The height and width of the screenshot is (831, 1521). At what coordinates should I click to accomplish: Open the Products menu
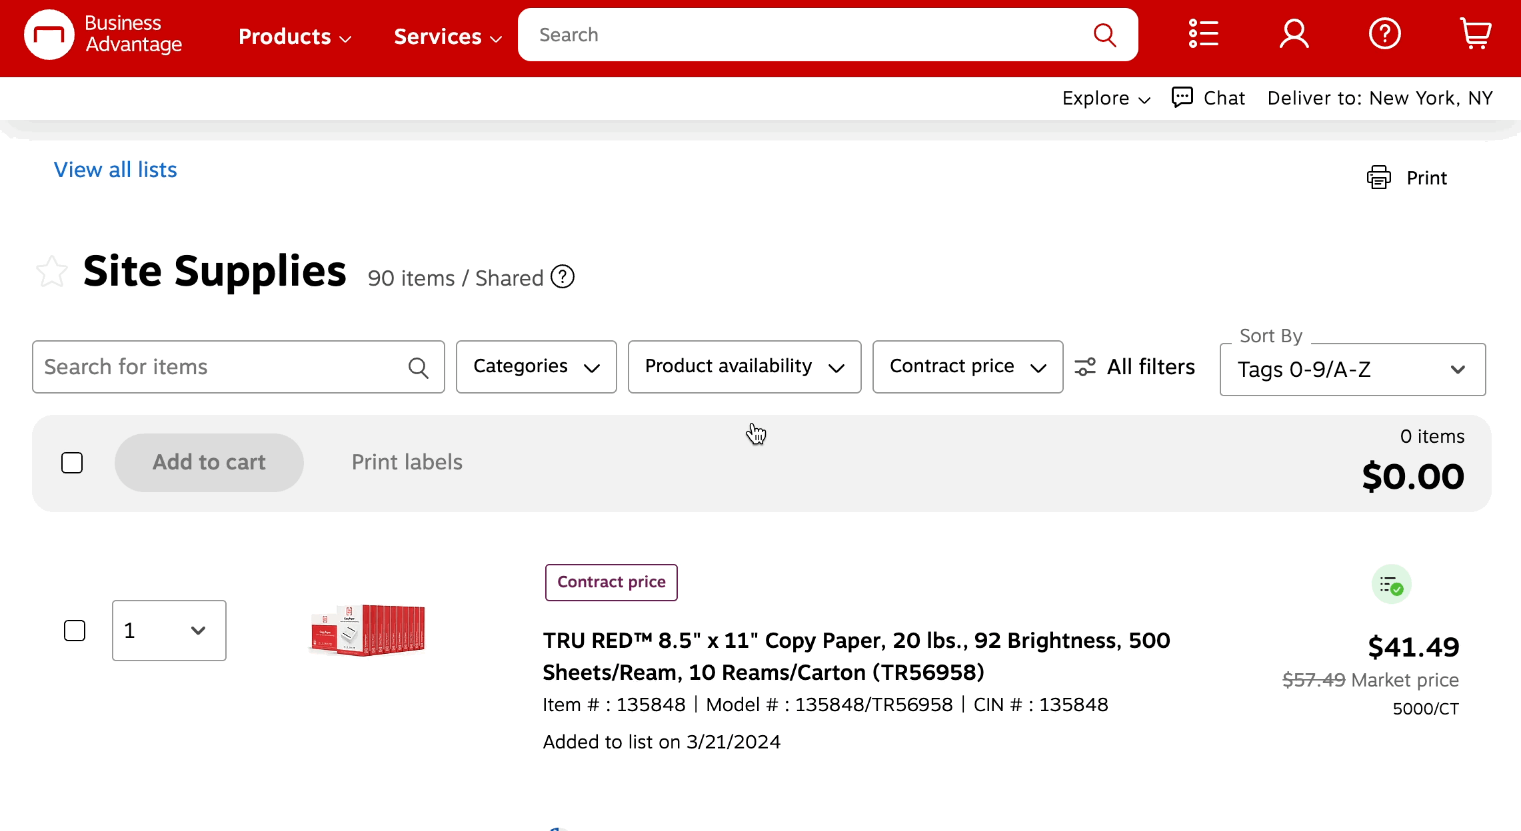tap(294, 37)
